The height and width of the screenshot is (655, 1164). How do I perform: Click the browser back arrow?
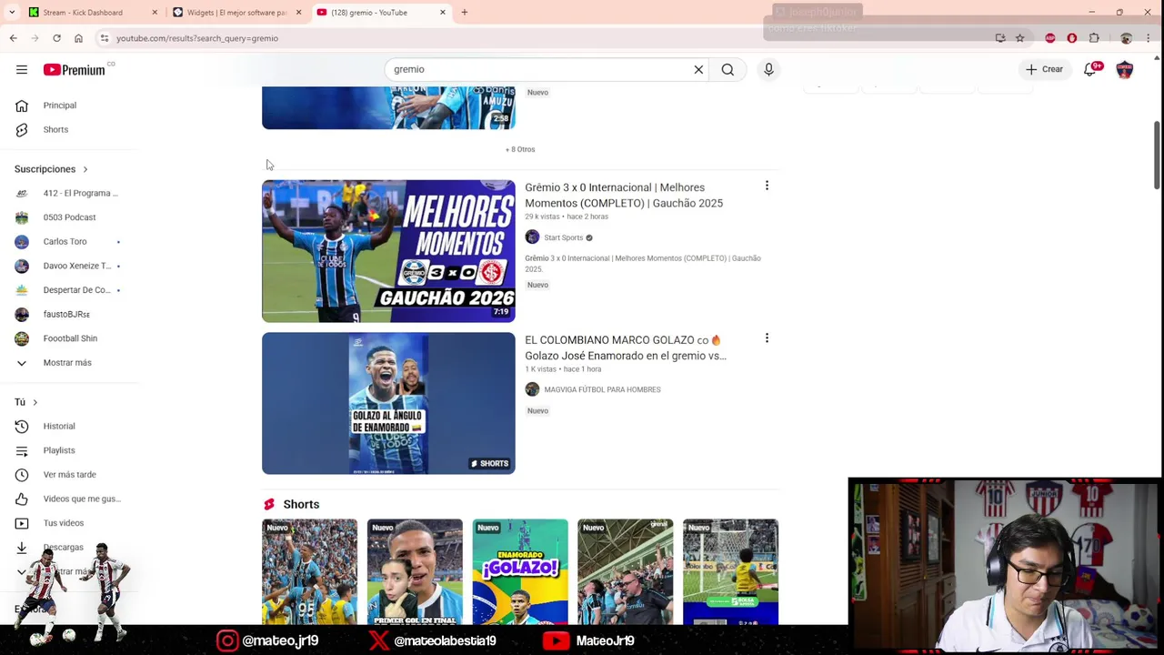point(13,38)
